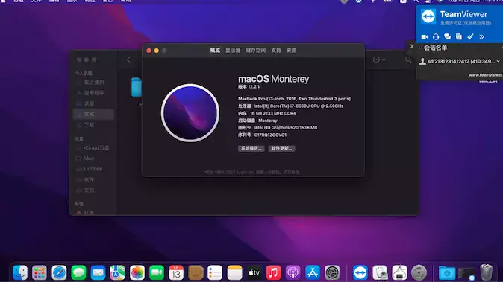Open App Store from the Dock
Image resolution: width=503 pixels, height=282 pixels.
click(x=313, y=273)
